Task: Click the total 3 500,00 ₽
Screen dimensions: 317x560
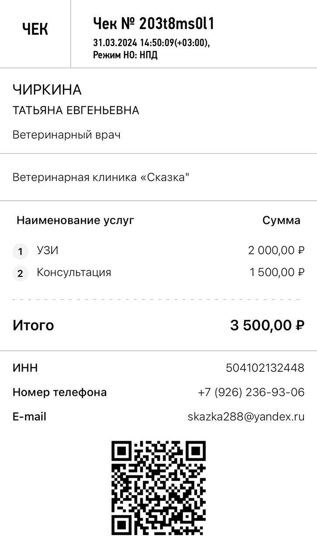Action: tap(267, 325)
